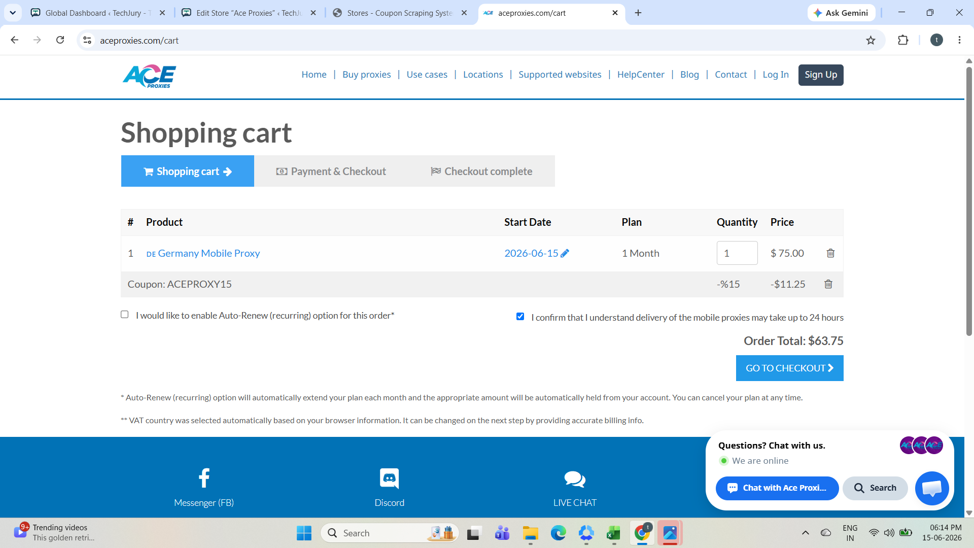Viewport: 974px width, 548px height.
Task: Bookmark this page with star icon
Action: [871, 40]
